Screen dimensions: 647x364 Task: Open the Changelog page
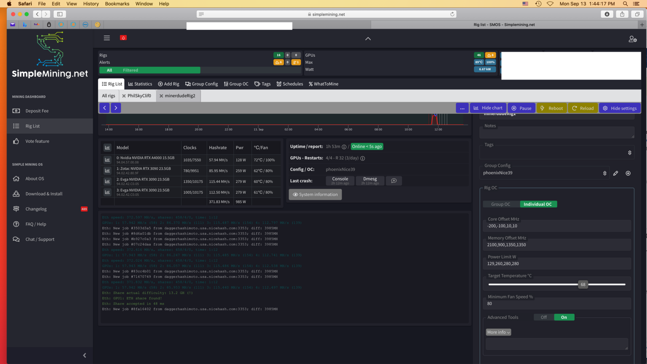click(36, 209)
